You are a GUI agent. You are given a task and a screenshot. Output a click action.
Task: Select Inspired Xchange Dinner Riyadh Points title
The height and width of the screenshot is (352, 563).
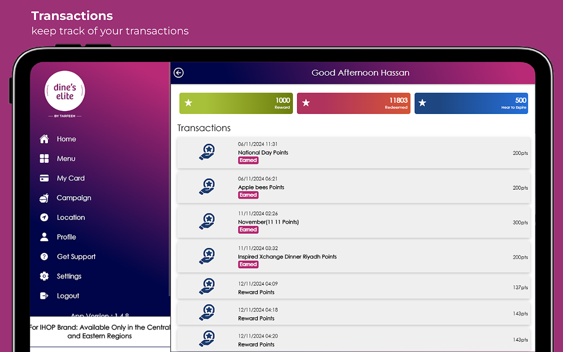pyautogui.click(x=287, y=257)
